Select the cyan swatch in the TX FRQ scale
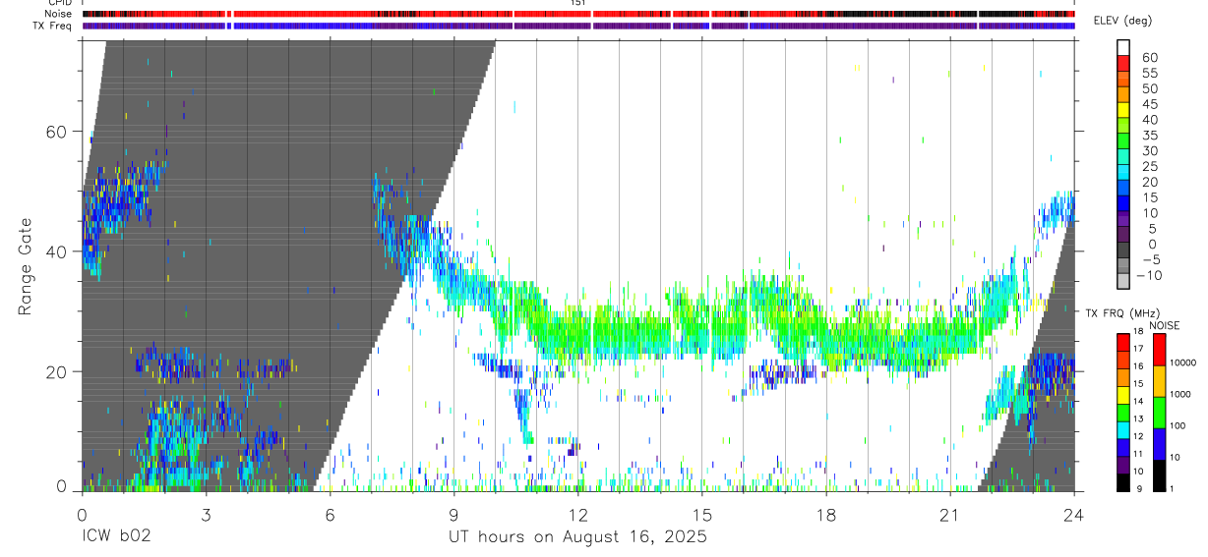This screenshot has height=557, width=1208. coord(1122,429)
